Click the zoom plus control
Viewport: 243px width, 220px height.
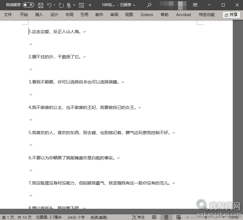(x=223, y=216)
